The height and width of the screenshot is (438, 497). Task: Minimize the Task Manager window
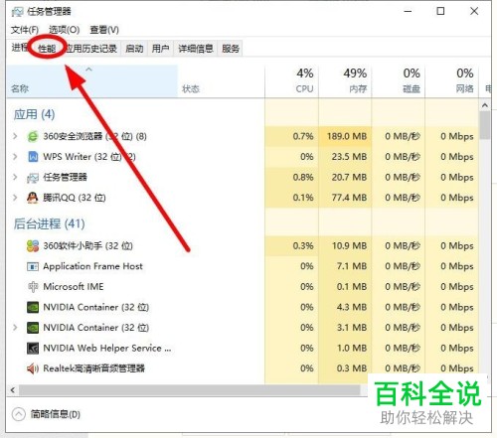click(x=408, y=11)
